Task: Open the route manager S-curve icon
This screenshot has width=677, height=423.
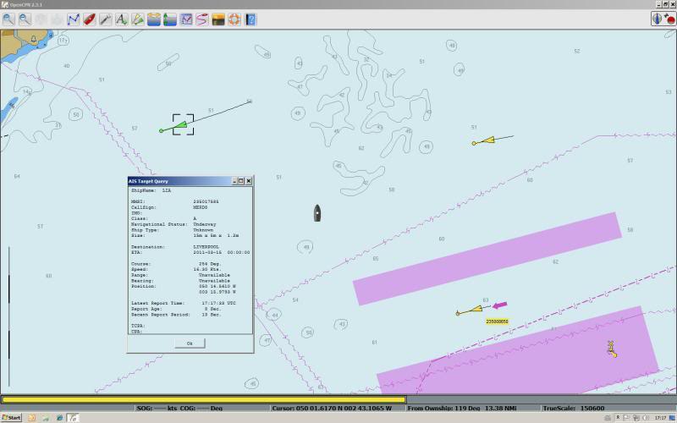Action: point(202,19)
